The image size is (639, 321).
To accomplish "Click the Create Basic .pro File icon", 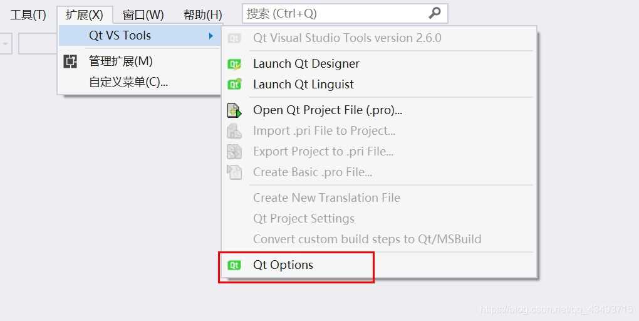I will click(x=234, y=172).
